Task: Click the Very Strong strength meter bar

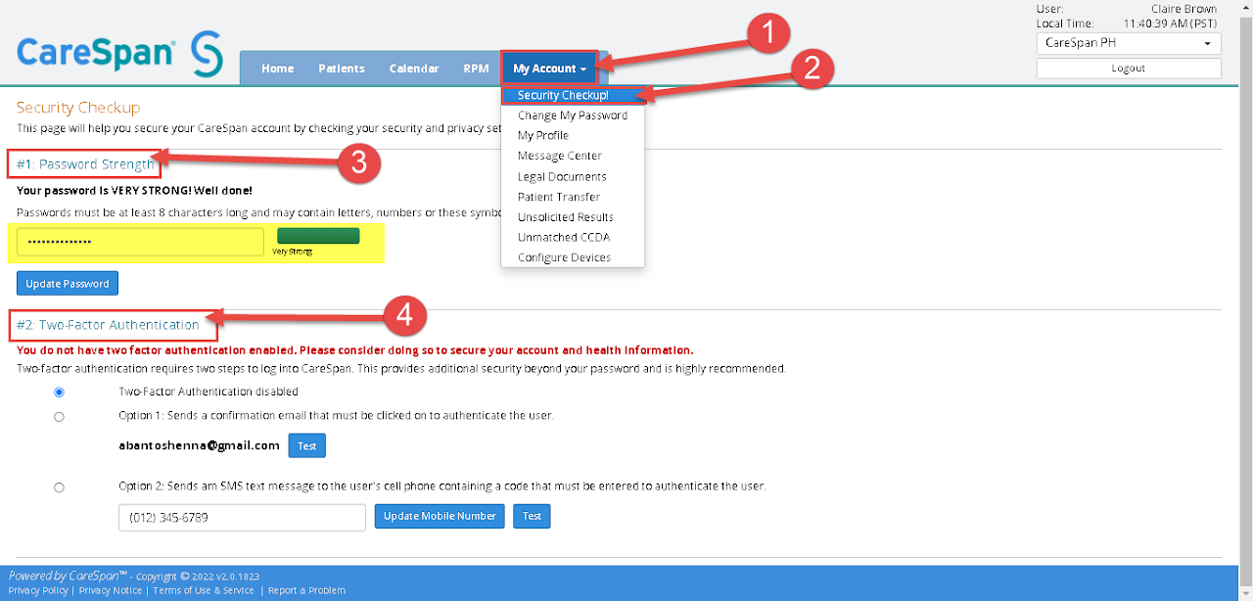Action: [318, 236]
